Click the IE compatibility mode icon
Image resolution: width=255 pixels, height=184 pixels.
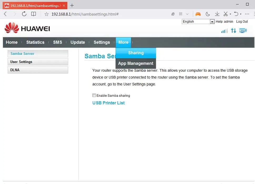(x=173, y=14)
